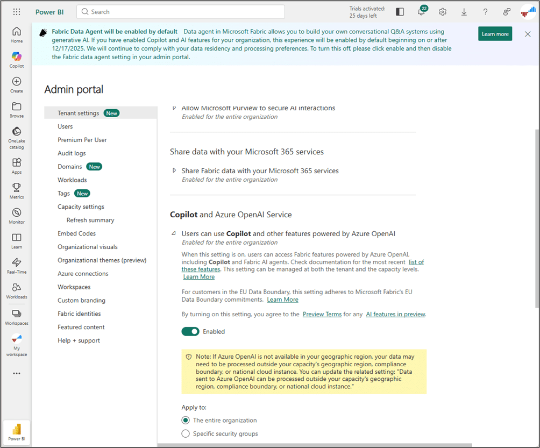Click the Feedback people icon in header
Image resolution: width=540 pixels, height=448 pixels.
click(x=507, y=12)
